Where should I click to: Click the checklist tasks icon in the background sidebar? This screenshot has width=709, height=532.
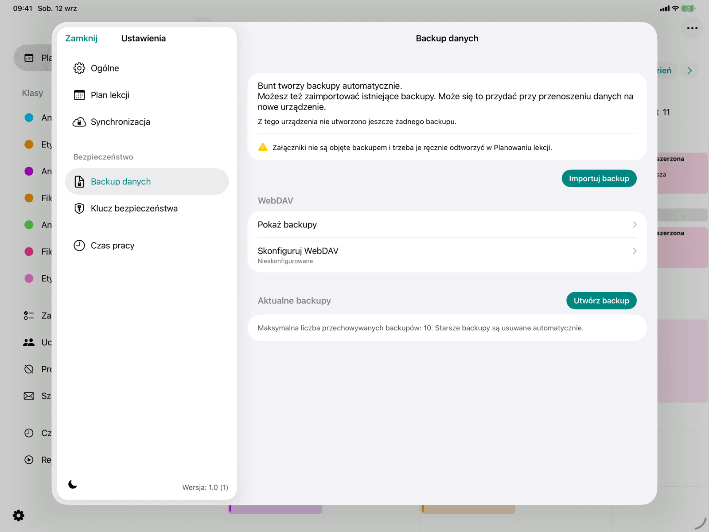point(29,316)
